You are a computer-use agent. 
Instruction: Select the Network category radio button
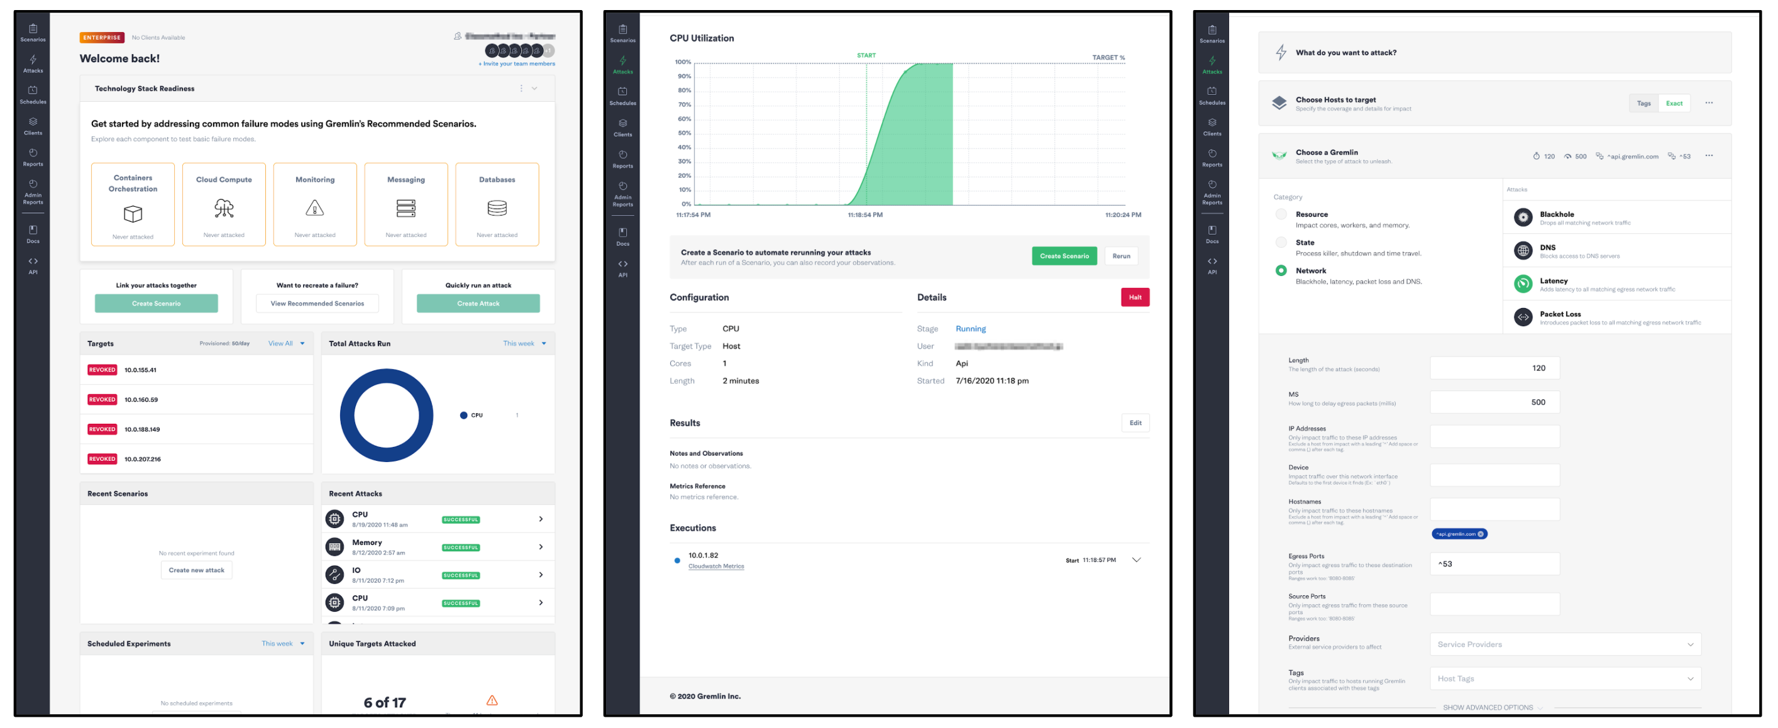coord(1281,271)
